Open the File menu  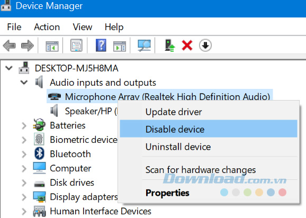14,27
